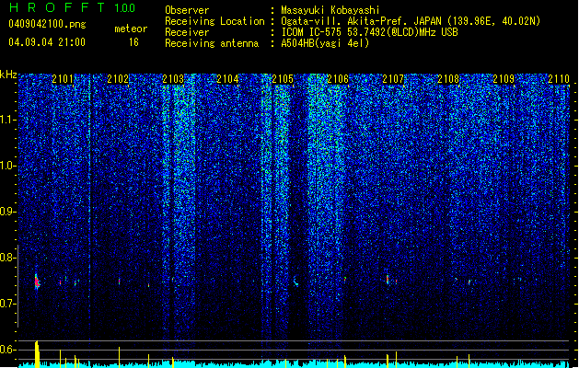This screenshot has width=579, height=368.
Task: Click the 0.8 kHz axis tick label
Action: click(8, 258)
